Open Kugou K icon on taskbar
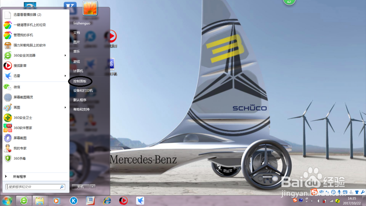The height and width of the screenshot is (206, 366). tap(74, 201)
